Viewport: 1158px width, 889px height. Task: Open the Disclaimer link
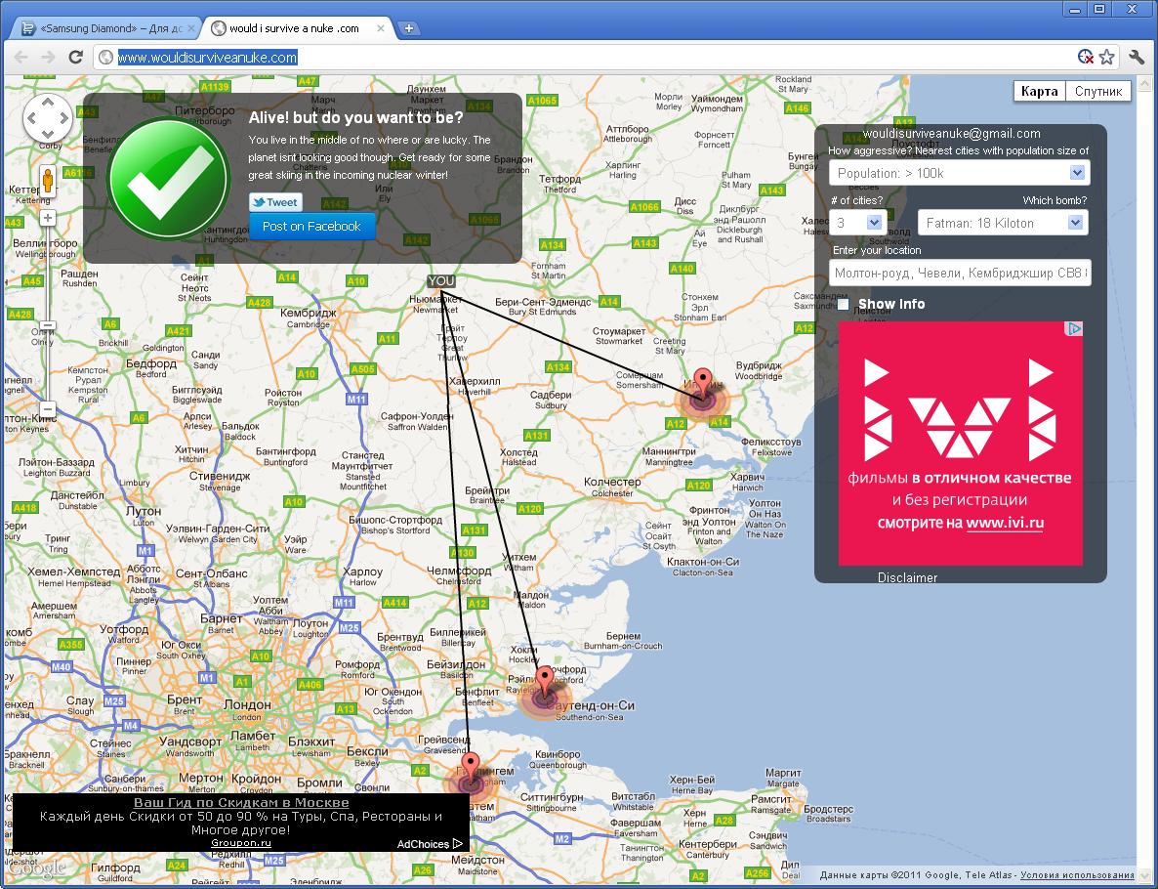point(908,578)
